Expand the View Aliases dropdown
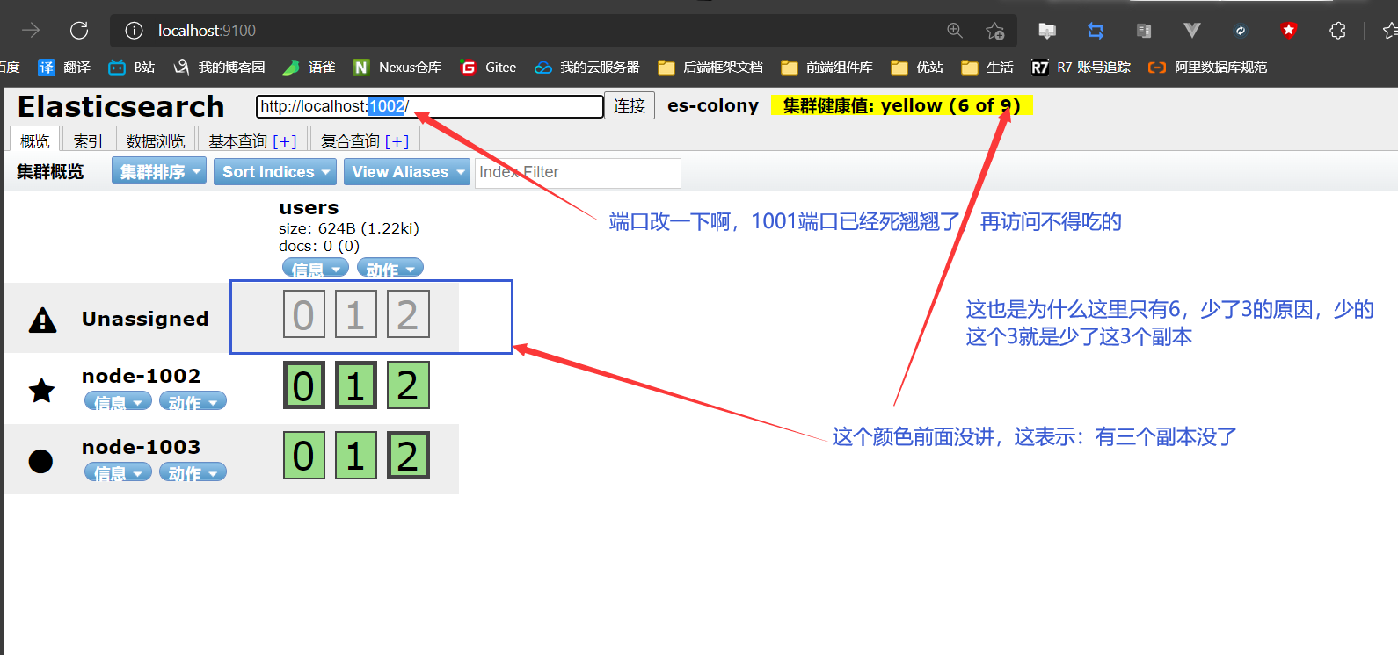 (x=407, y=171)
